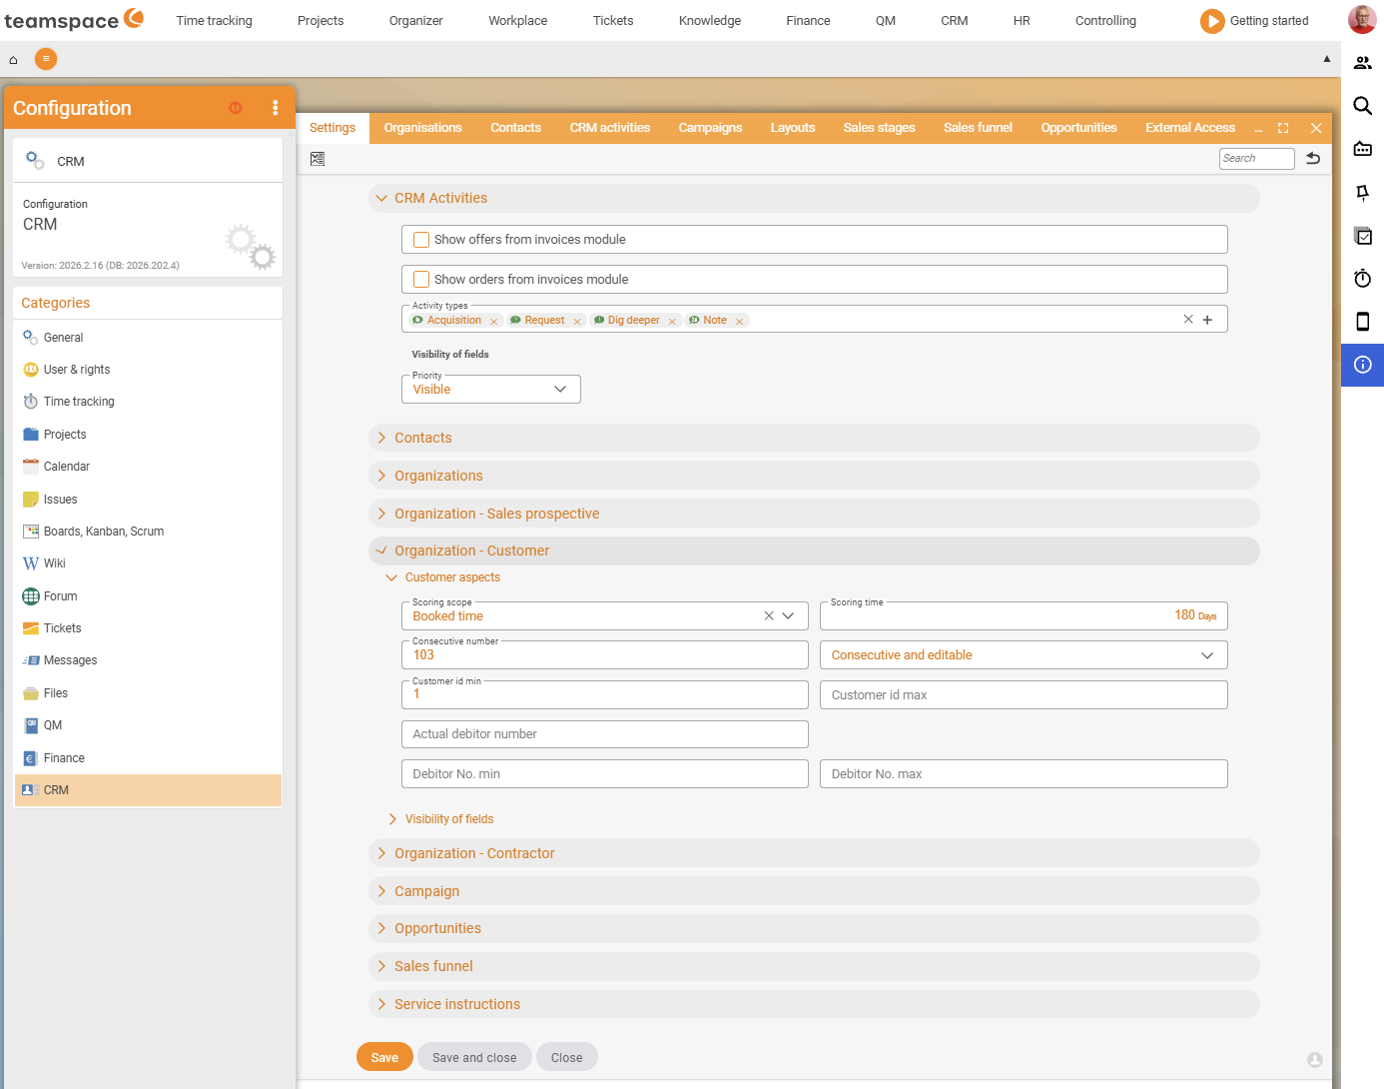The image size is (1384, 1089).
Task: Select the Boards, Kanban, Scrum category
Action: 148,532
